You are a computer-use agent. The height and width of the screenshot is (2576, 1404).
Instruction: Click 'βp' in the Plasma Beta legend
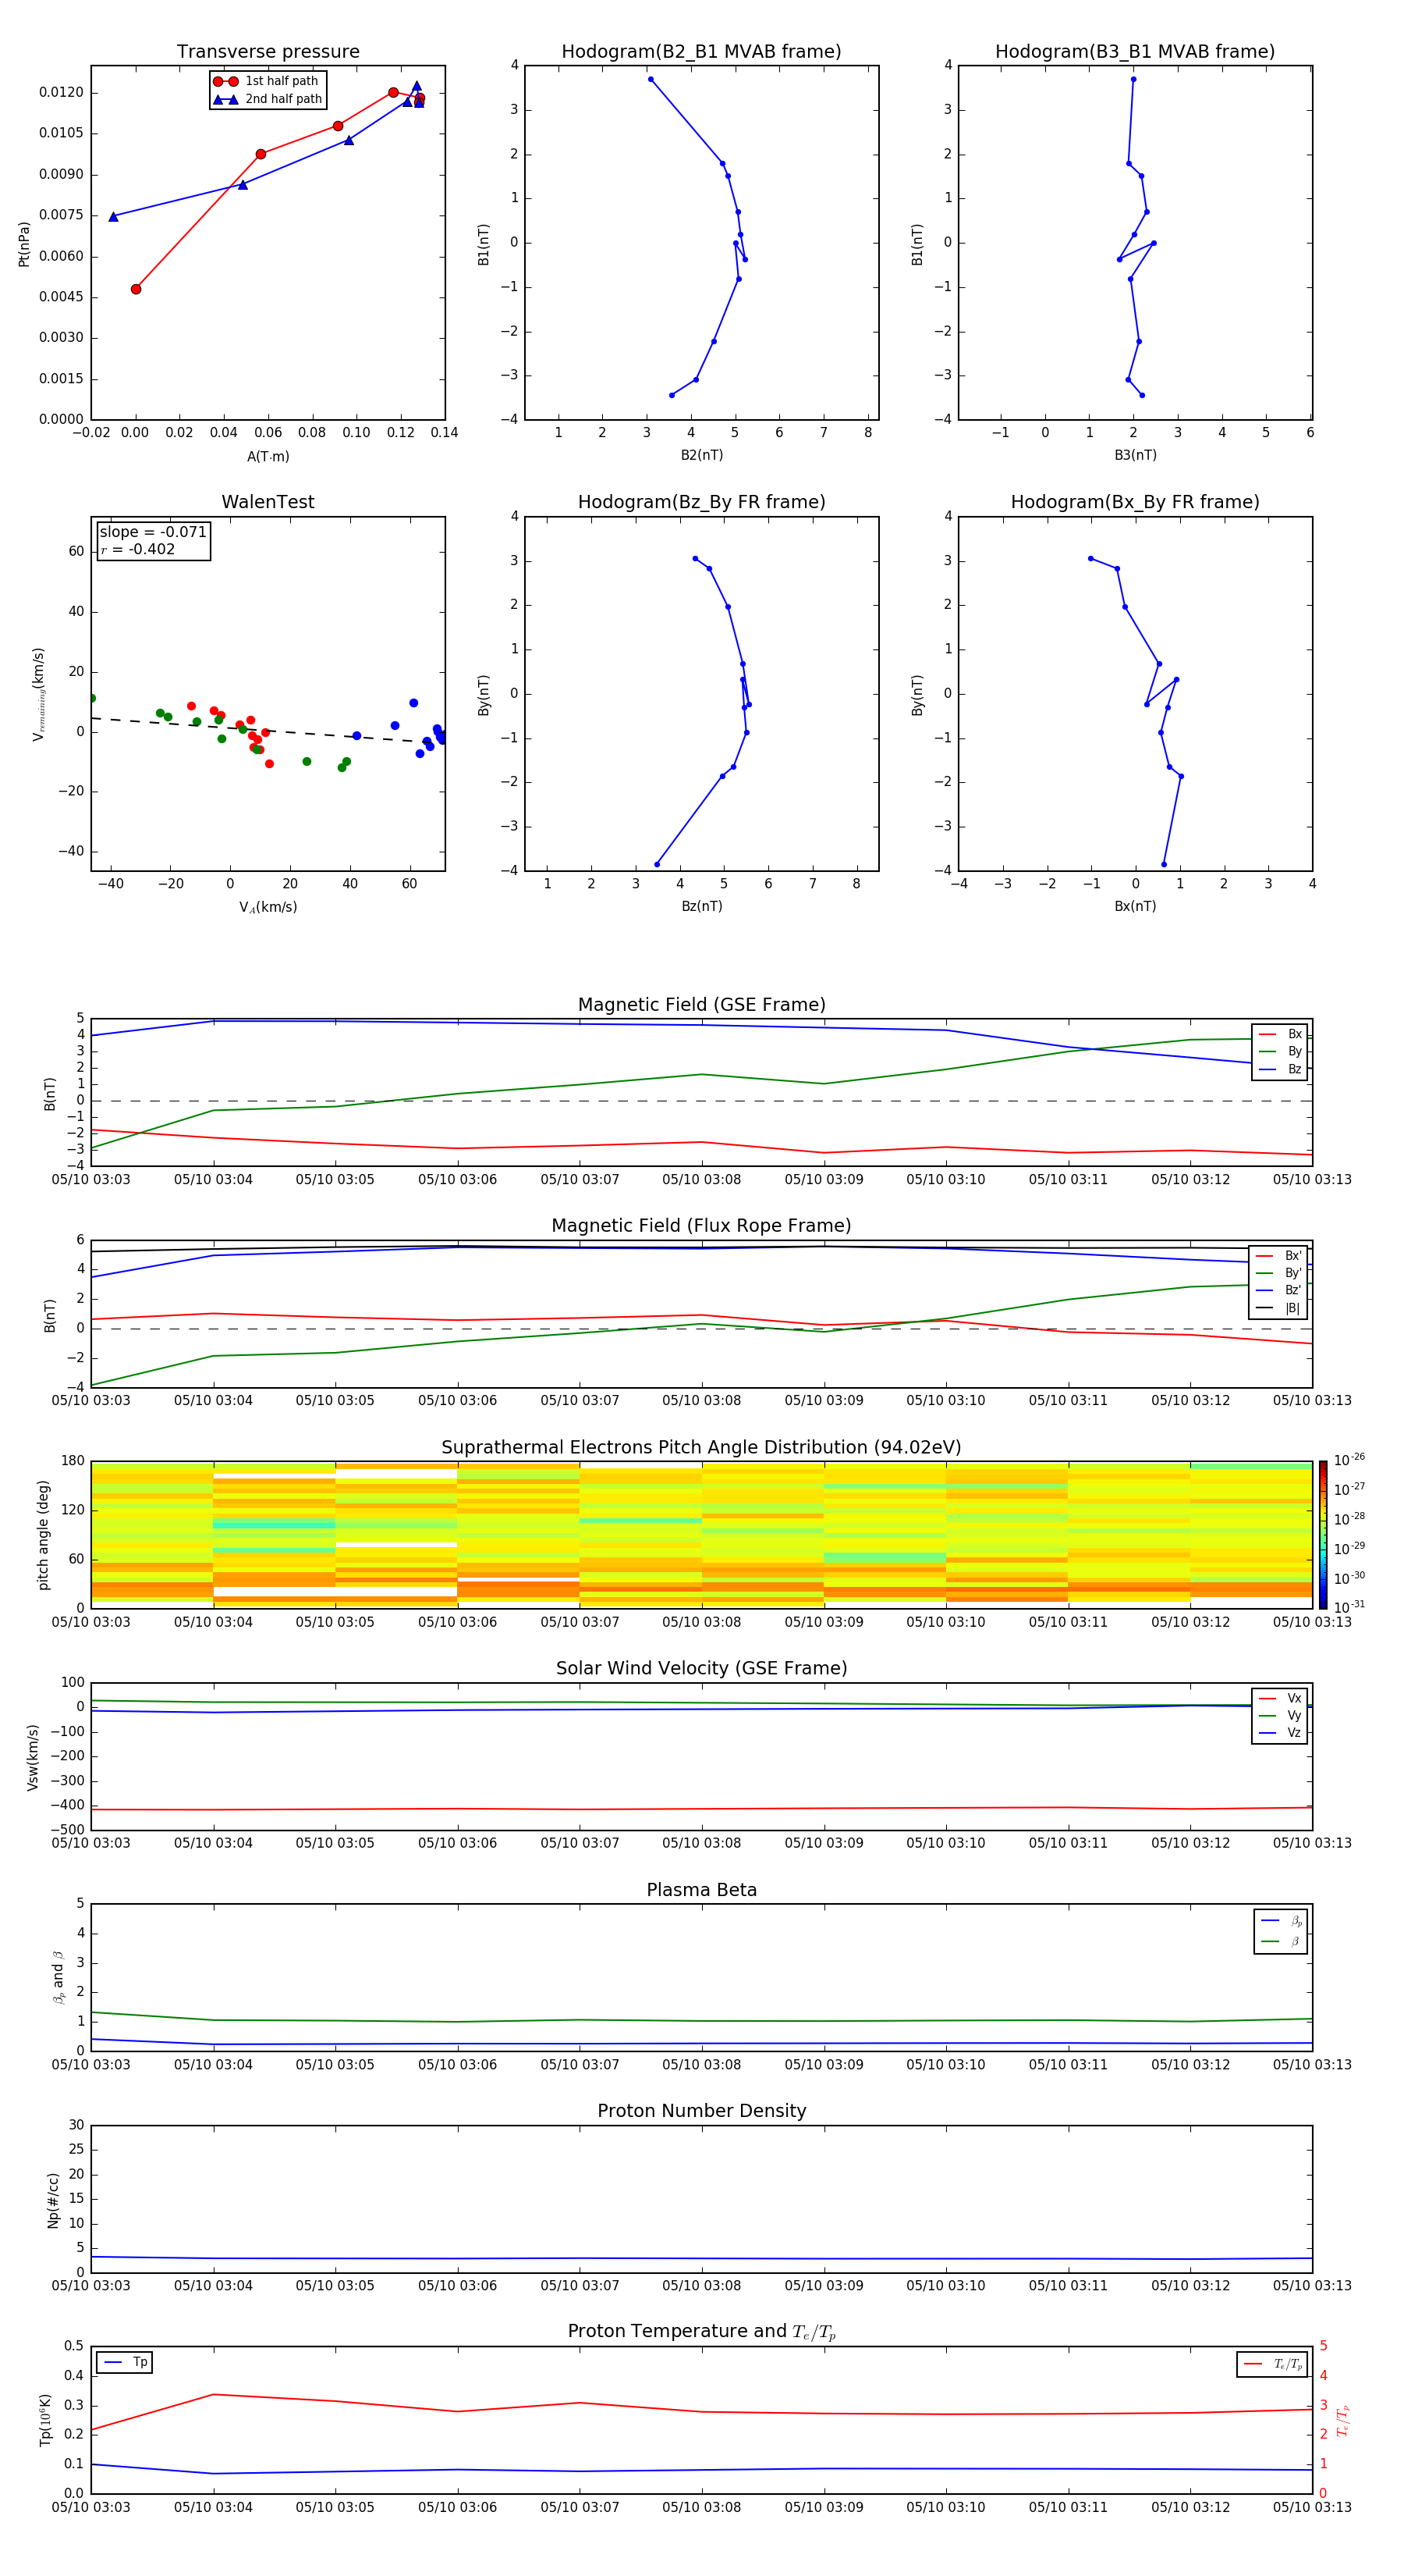[x=1296, y=1921]
